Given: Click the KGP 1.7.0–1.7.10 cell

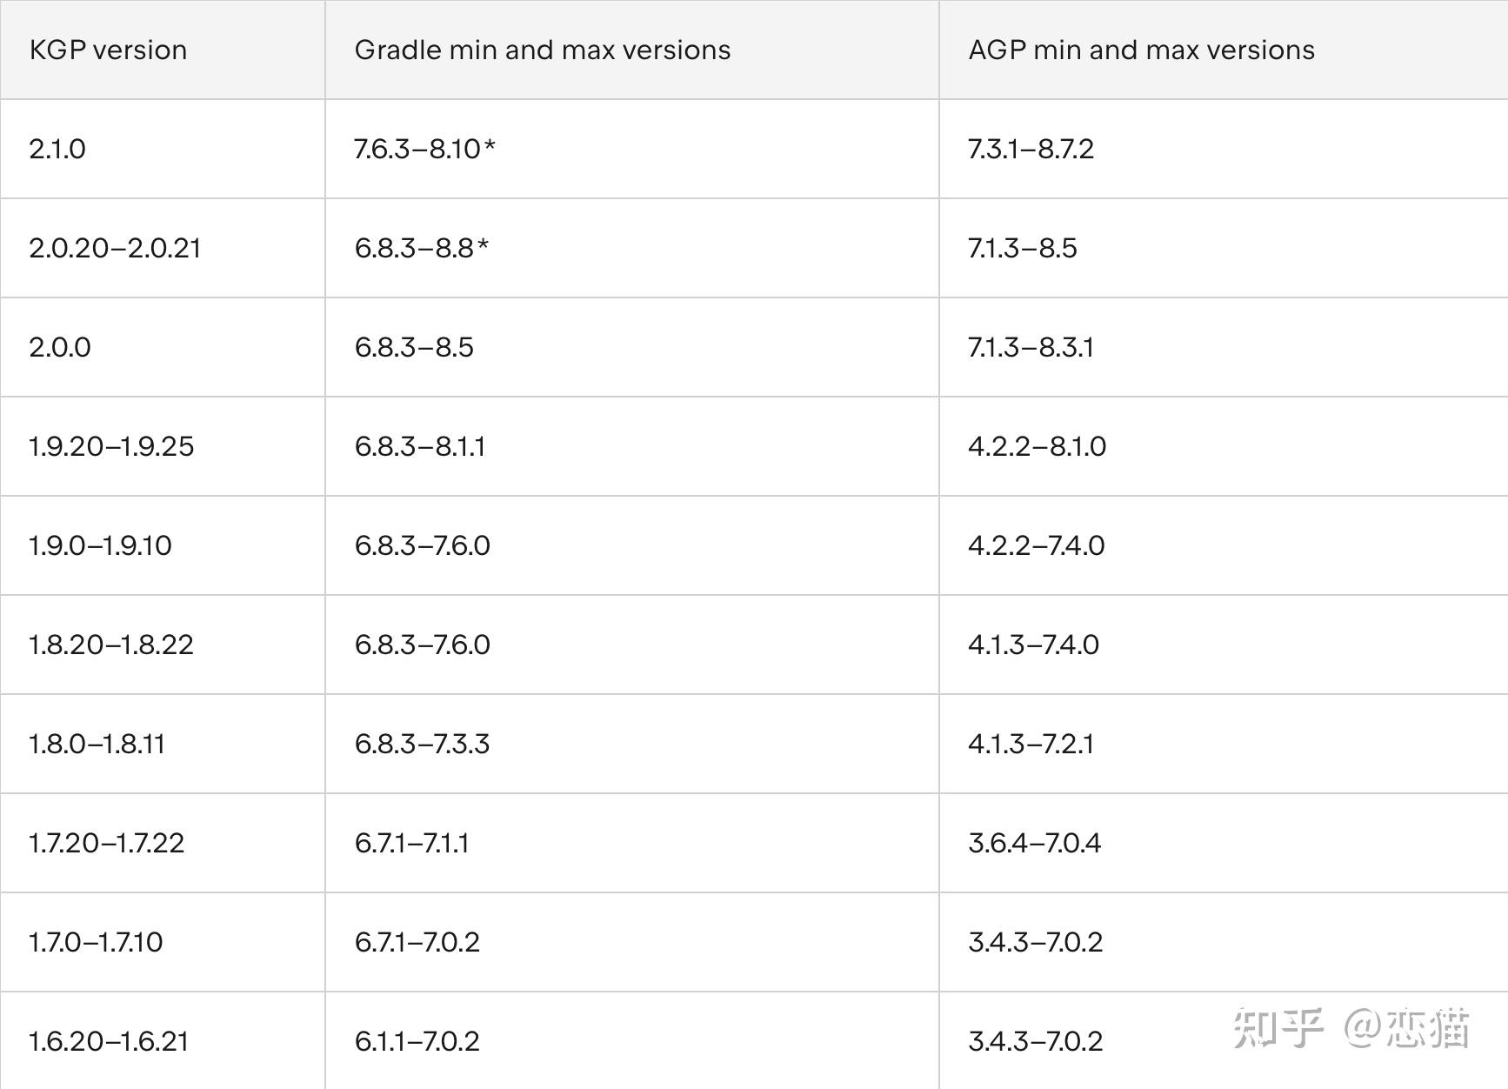Looking at the screenshot, I should (96, 942).
